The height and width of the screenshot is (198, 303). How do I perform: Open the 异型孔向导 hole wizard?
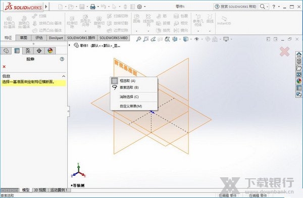pyautogui.click(x=85, y=21)
